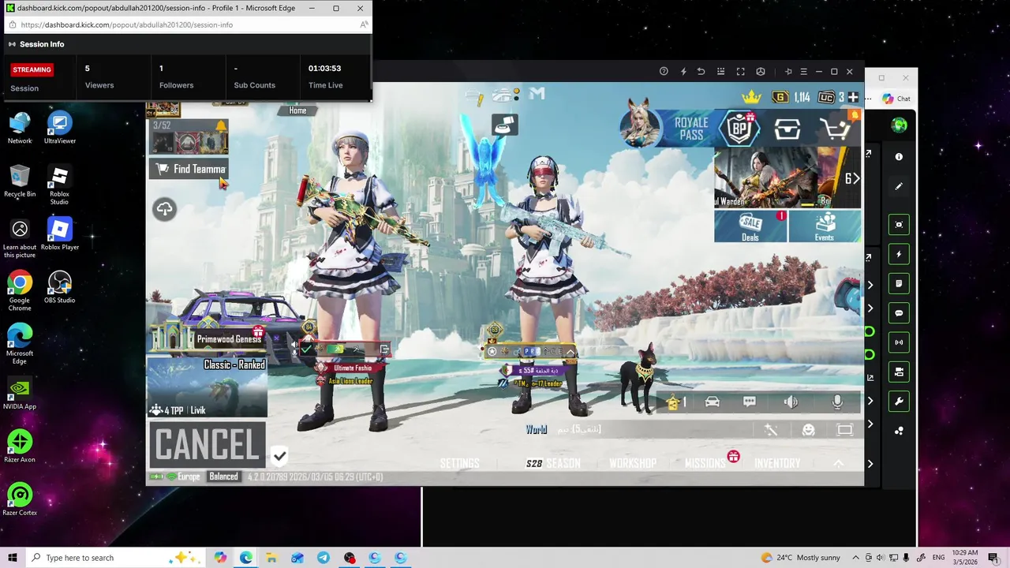Click wrench settings icon in side dock

(899, 401)
